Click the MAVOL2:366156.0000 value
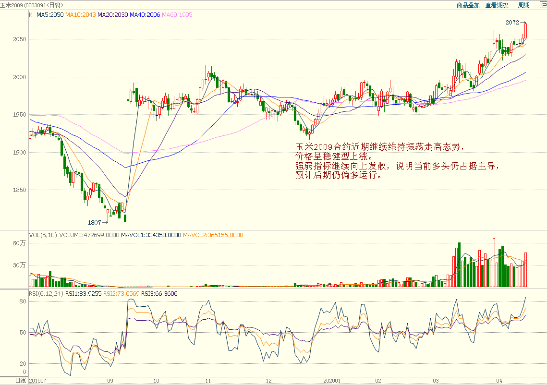 click(x=213, y=235)
